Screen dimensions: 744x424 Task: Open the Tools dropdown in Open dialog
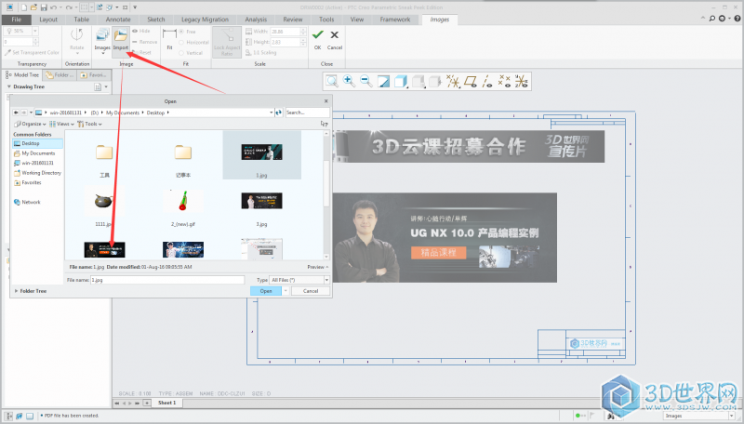point(89,124)
